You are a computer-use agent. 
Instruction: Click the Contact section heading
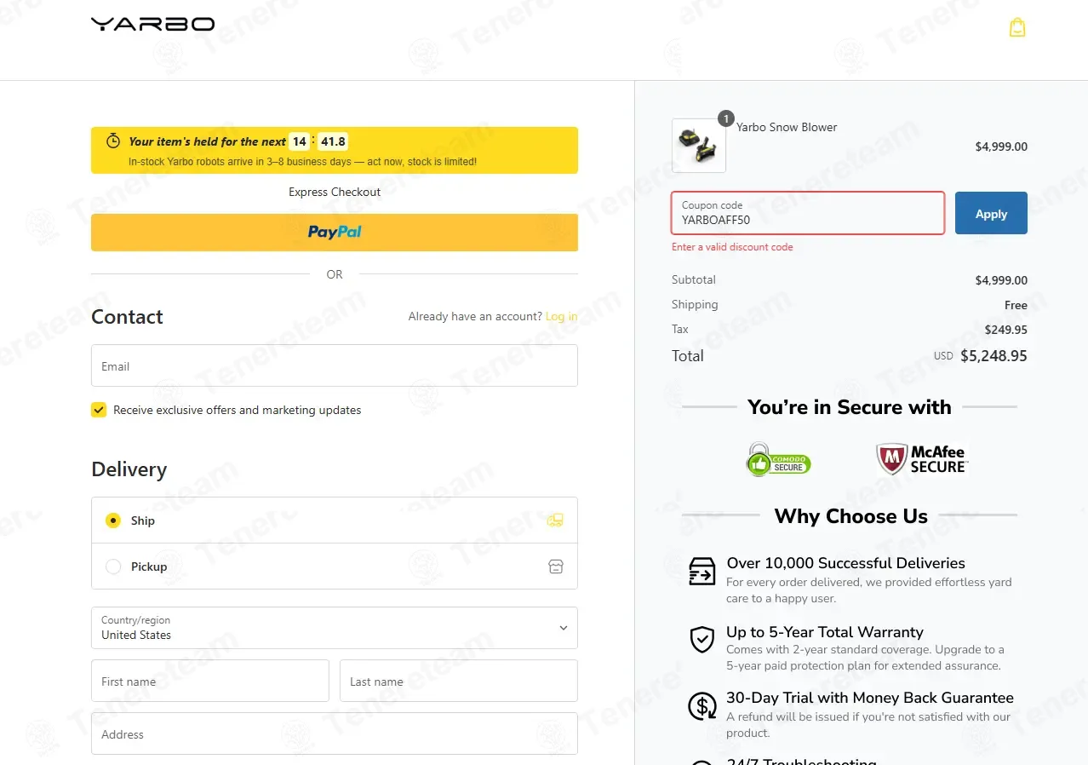(127, 317)
